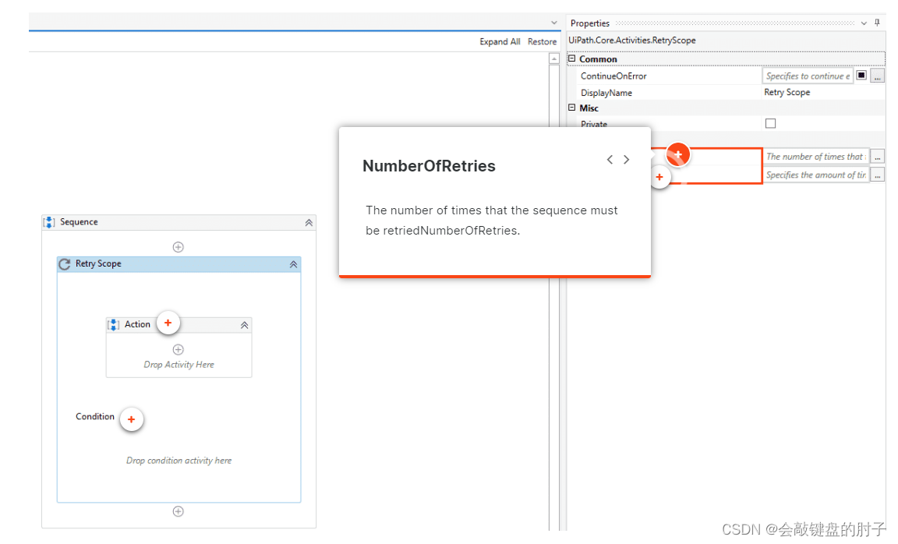Click the Drop Activity Here placeholder
The height and width of the screenshot is (544, 898).
click(179, 365)
